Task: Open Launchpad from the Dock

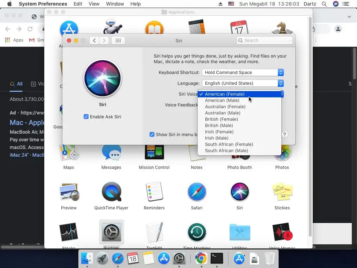Action: point(102,258)
